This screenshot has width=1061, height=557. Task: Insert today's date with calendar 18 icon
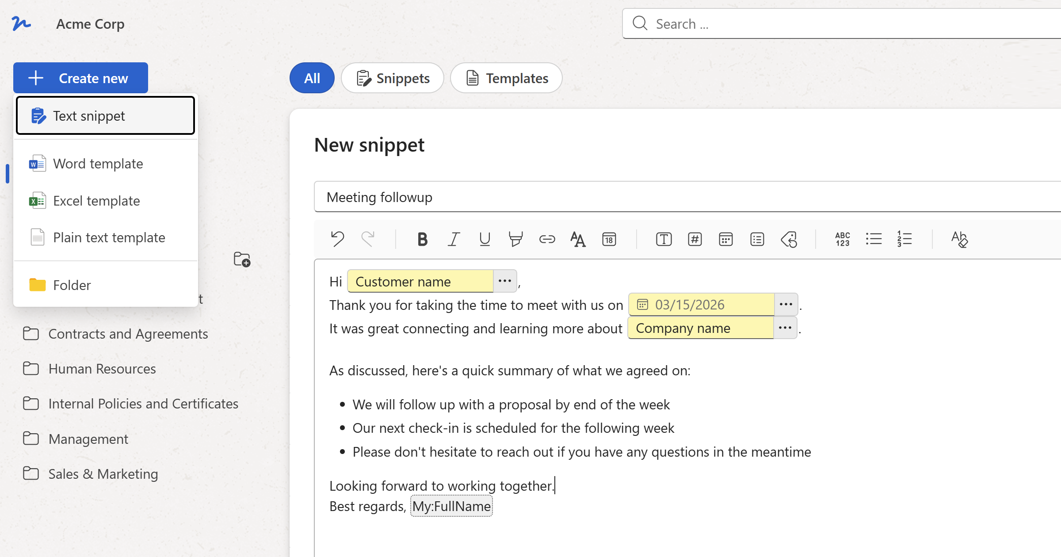click(x=609, y=239)
